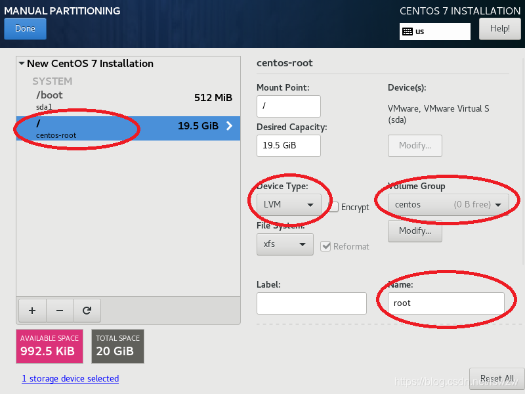Click the AVAILABLE SPACE 992.5 KiB box
Image resolution: width=525 pixels, height=394 pixels.
click(50, 346)
